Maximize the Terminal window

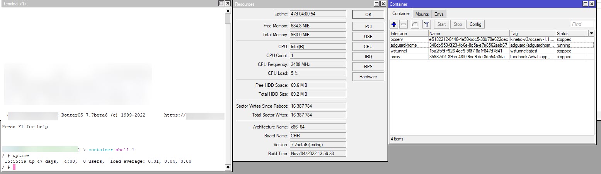pyautogui.click(x=221, y=3)
